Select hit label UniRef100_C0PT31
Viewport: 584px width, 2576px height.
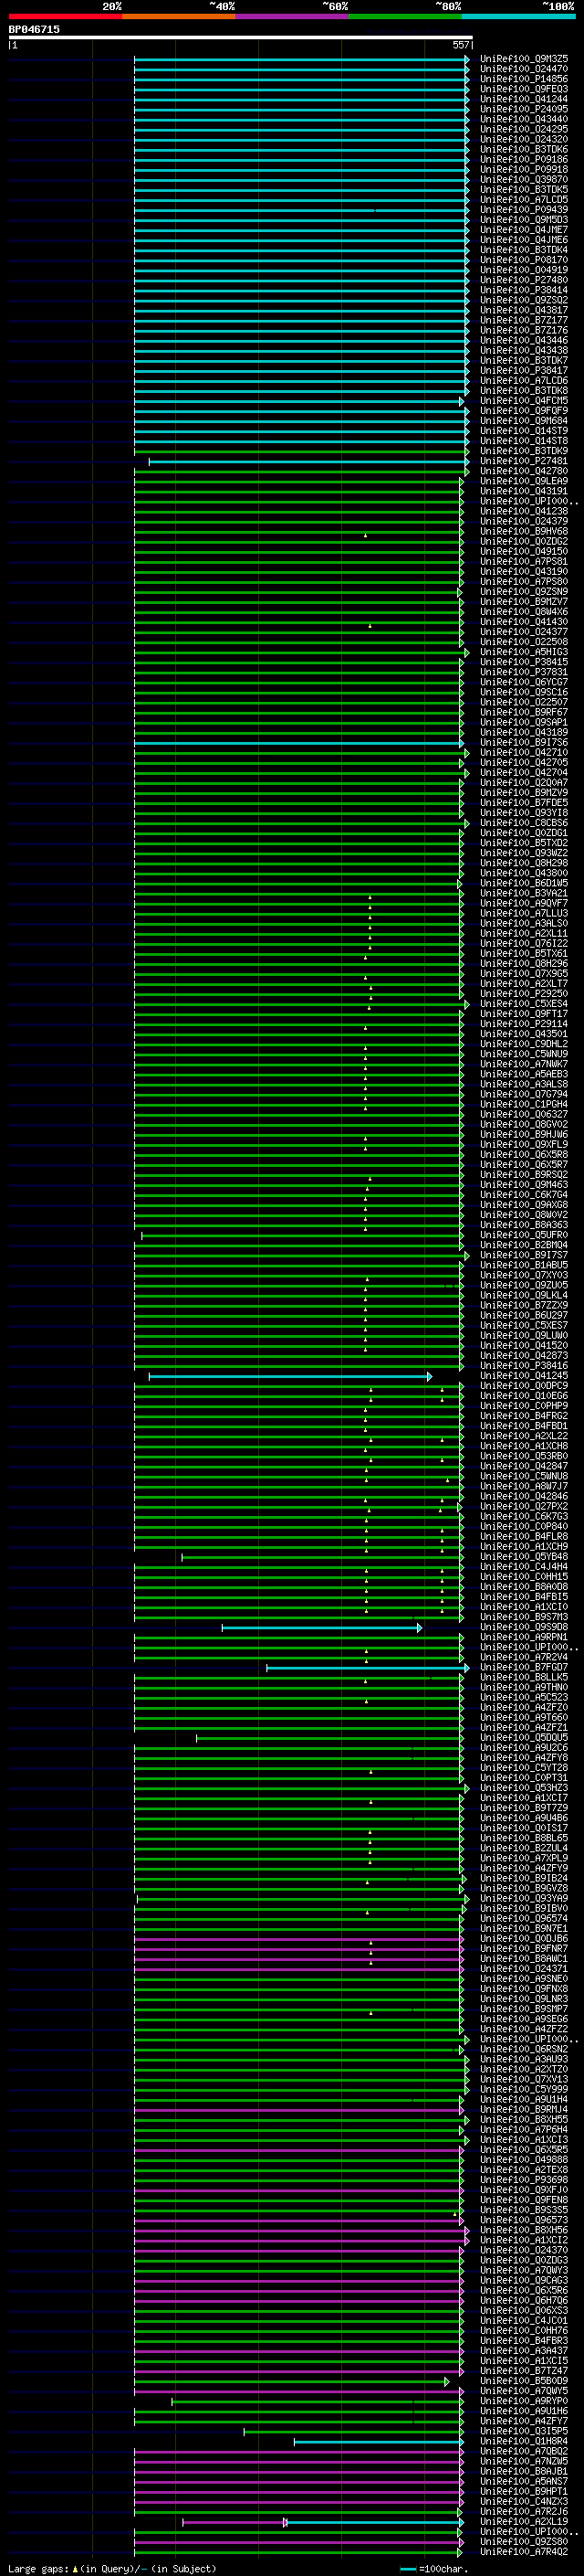click(524, 1777)
